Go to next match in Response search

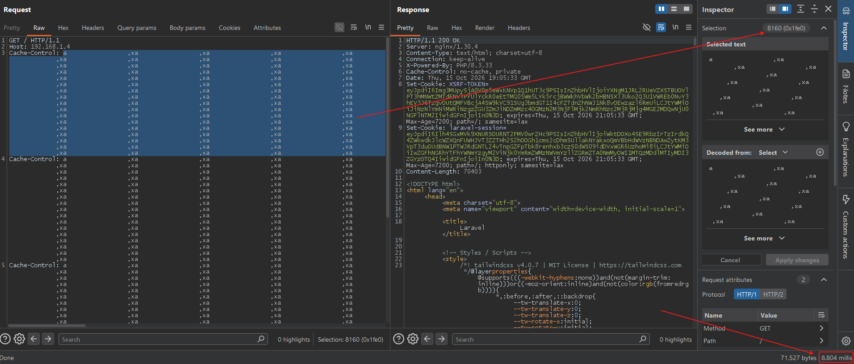[441, 339]
